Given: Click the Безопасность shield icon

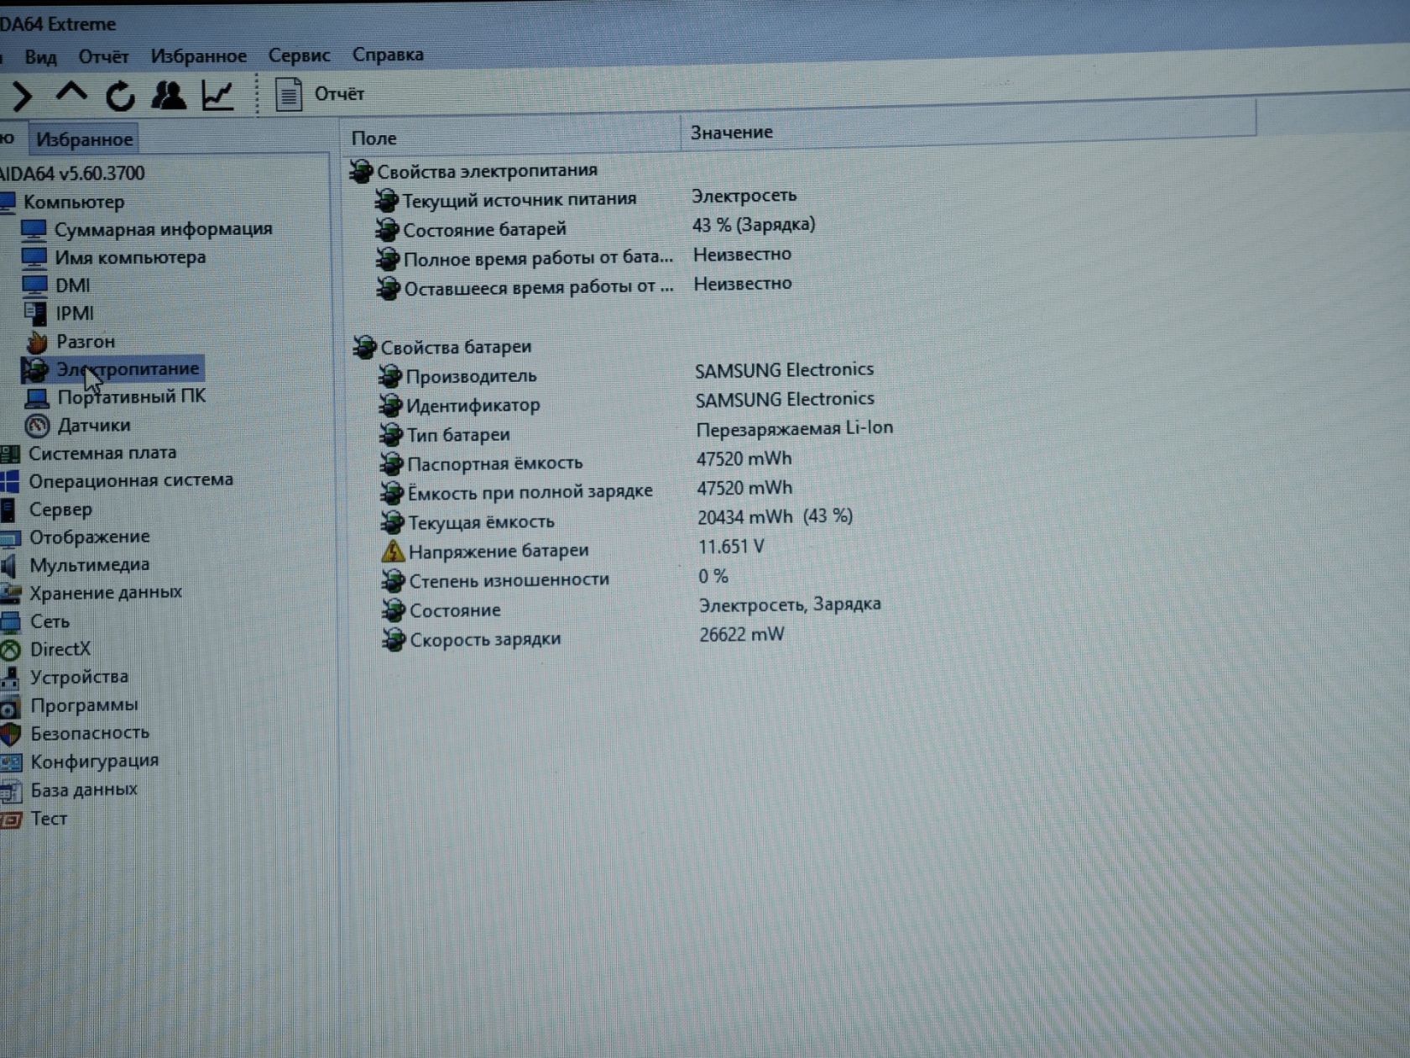Looking at the screenshot, I should (x=10, y=734).
